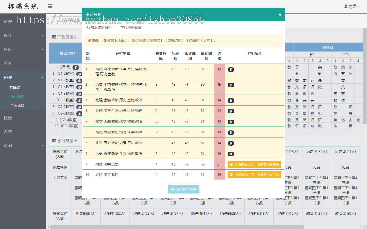Expand the 设计 sidebar menu
Screen dimensions: 367x229
(x=23, y=35)
